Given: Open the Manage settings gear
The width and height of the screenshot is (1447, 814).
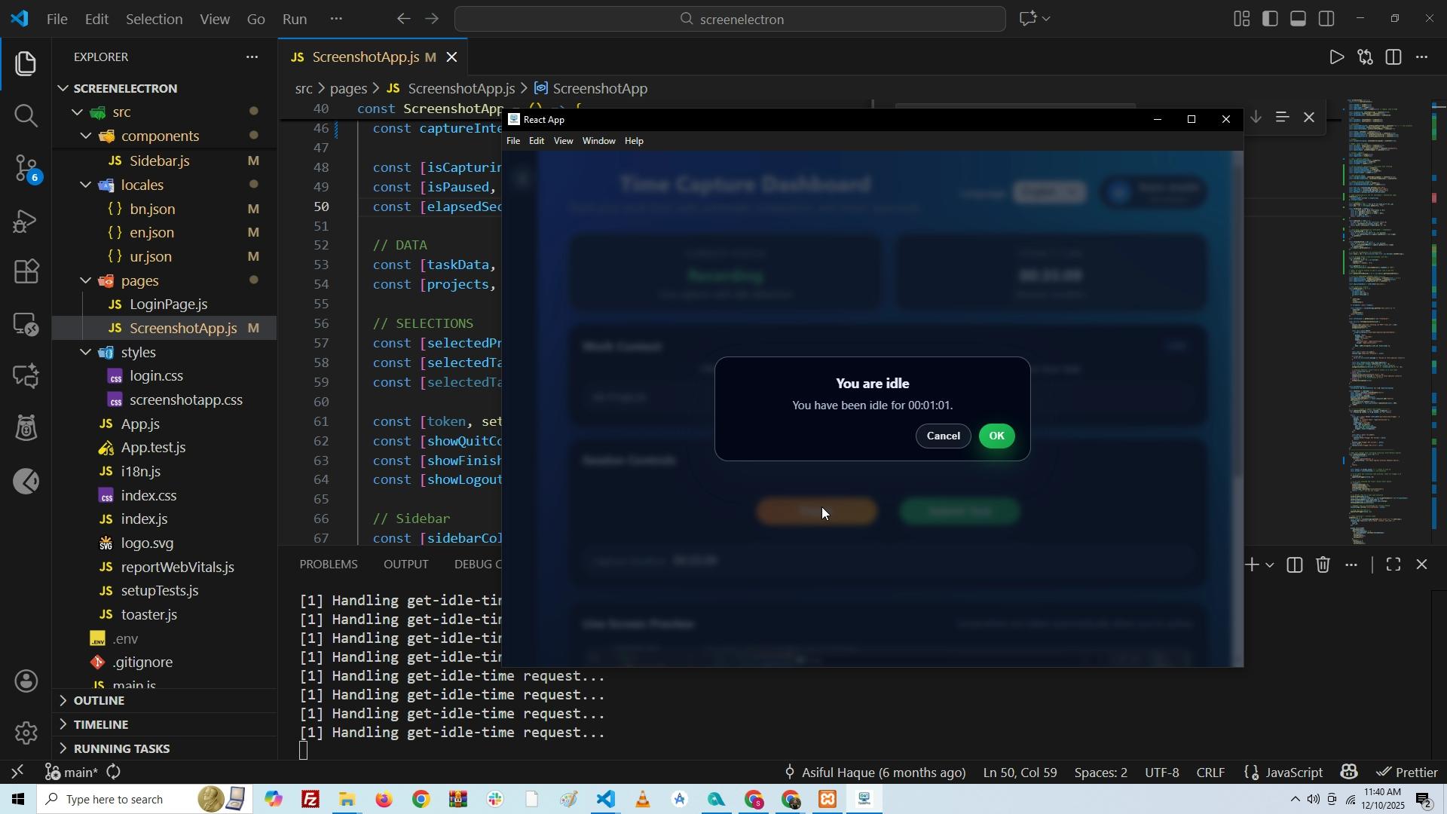Looking at the screenshot, I should click(x=26, y=733).
